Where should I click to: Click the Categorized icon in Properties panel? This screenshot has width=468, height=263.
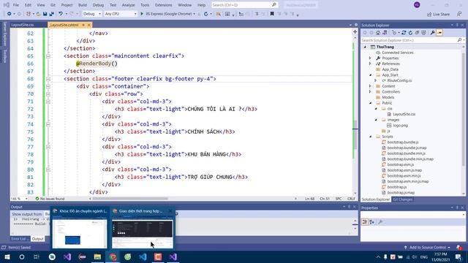(x=365, y=222)
